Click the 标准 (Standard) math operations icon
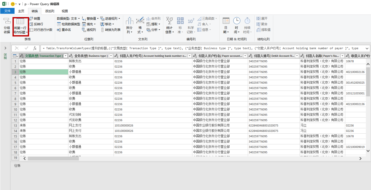 [x=180, y=21]
